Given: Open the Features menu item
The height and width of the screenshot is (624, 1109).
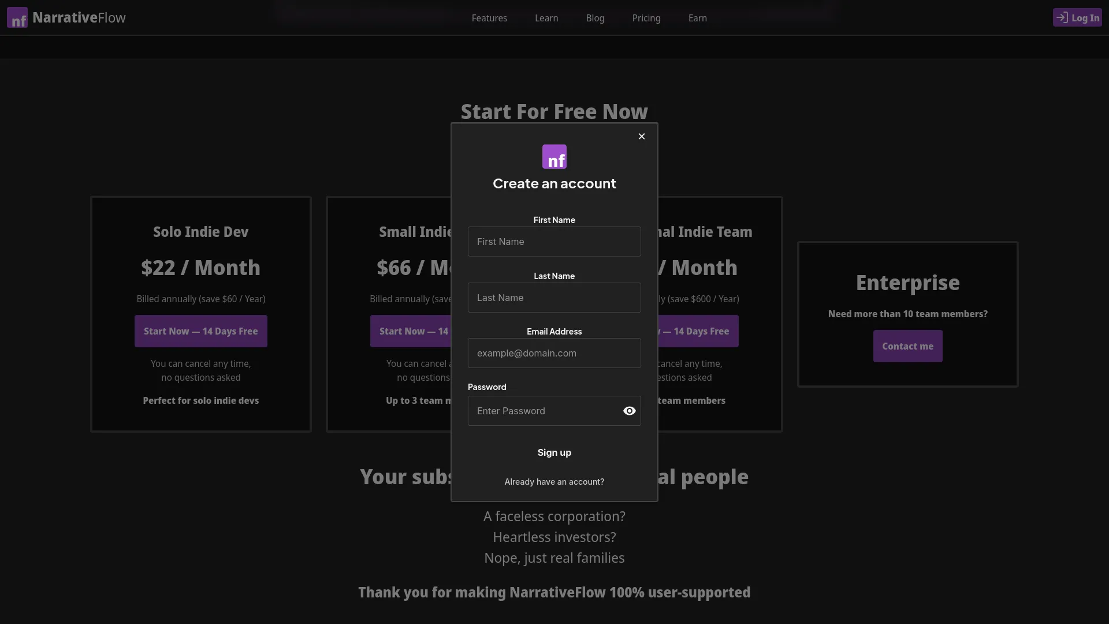Looking at the screenshot, I should [489, 18].
